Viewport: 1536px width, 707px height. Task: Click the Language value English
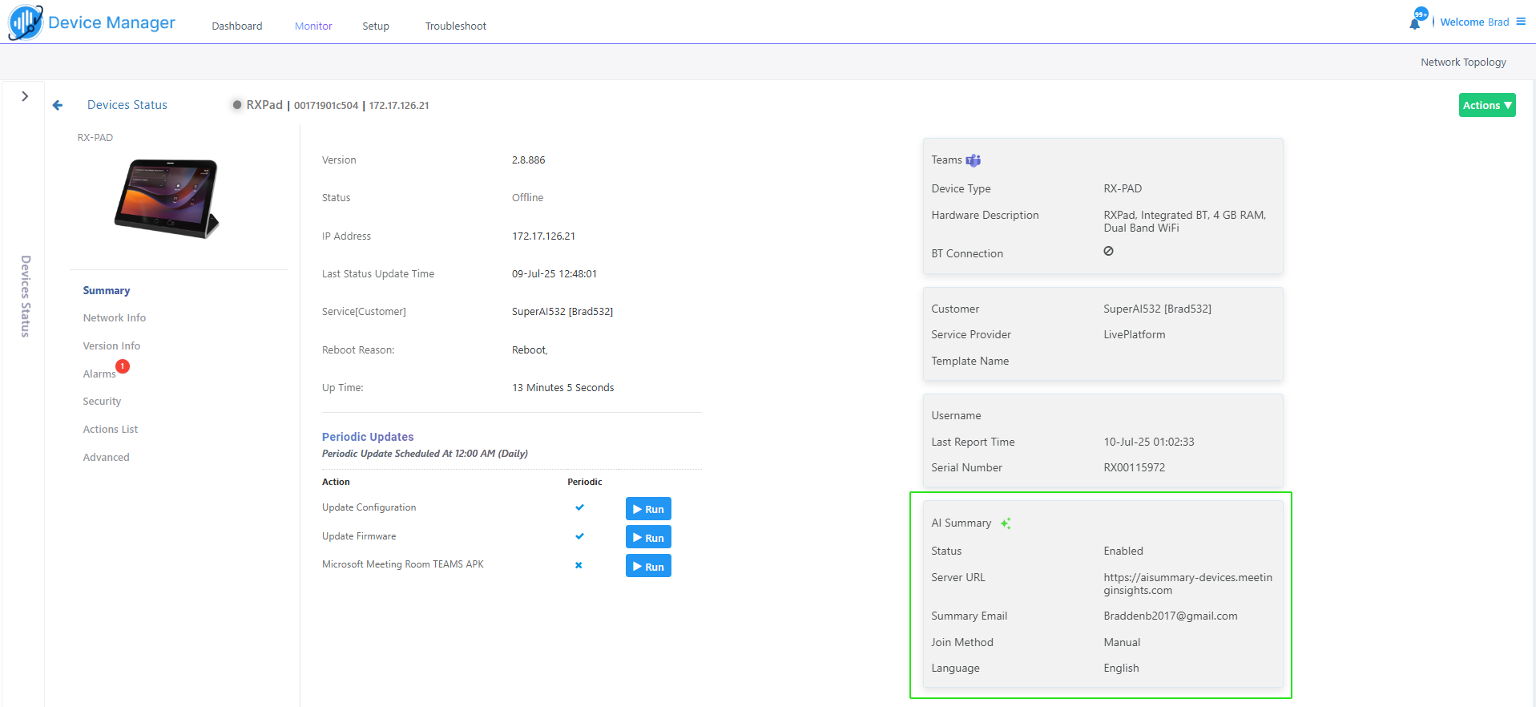[x=1121, y=669]
